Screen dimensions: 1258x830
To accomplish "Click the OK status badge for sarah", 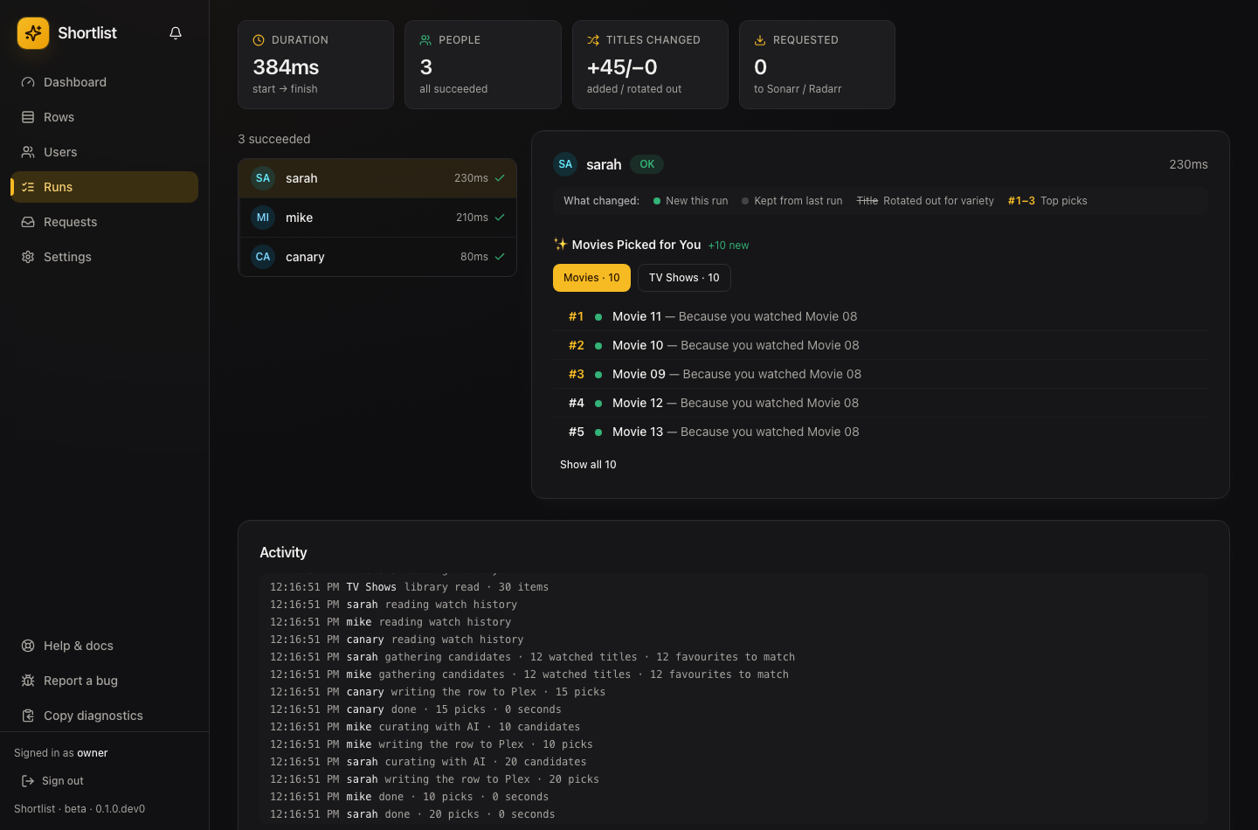I will point(647,164).
